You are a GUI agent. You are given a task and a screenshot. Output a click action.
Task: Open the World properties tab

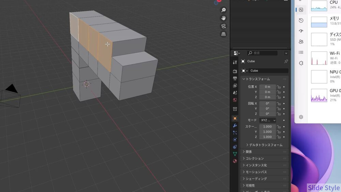[235, 100]
